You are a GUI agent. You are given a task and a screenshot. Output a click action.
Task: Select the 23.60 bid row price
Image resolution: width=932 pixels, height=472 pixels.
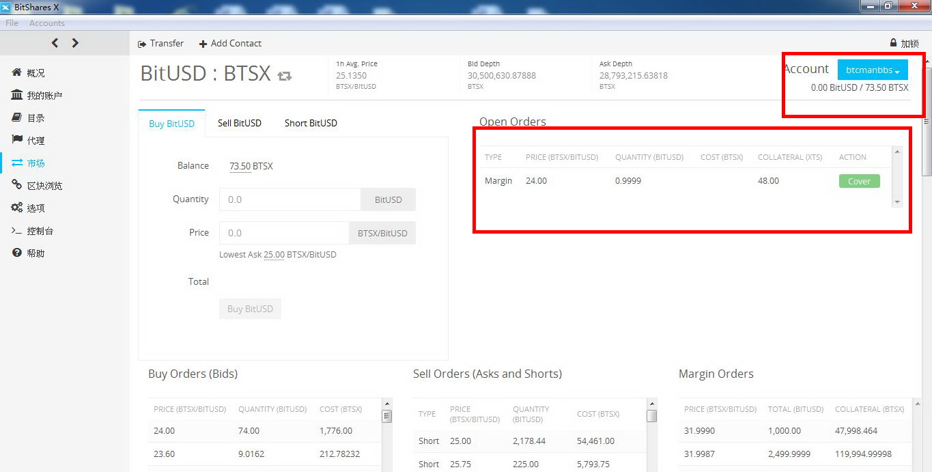[x=165, y=454]
